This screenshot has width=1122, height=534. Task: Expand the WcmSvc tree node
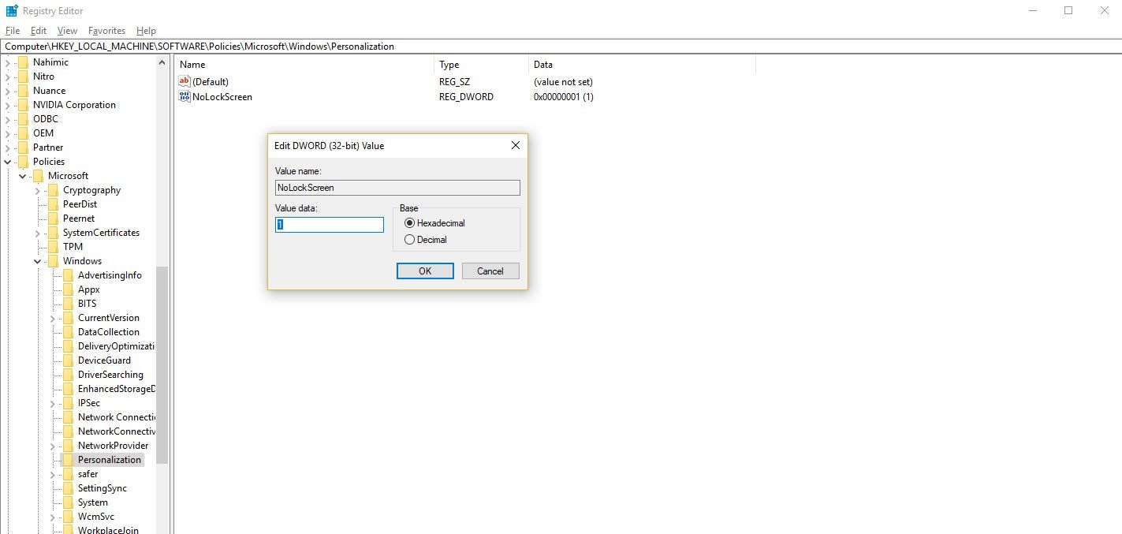pyautogui.click(x=53, y=517)
